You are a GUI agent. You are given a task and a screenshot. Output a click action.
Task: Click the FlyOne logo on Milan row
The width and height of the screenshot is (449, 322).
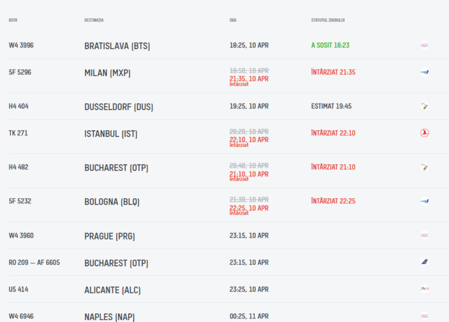pos(425,72)
